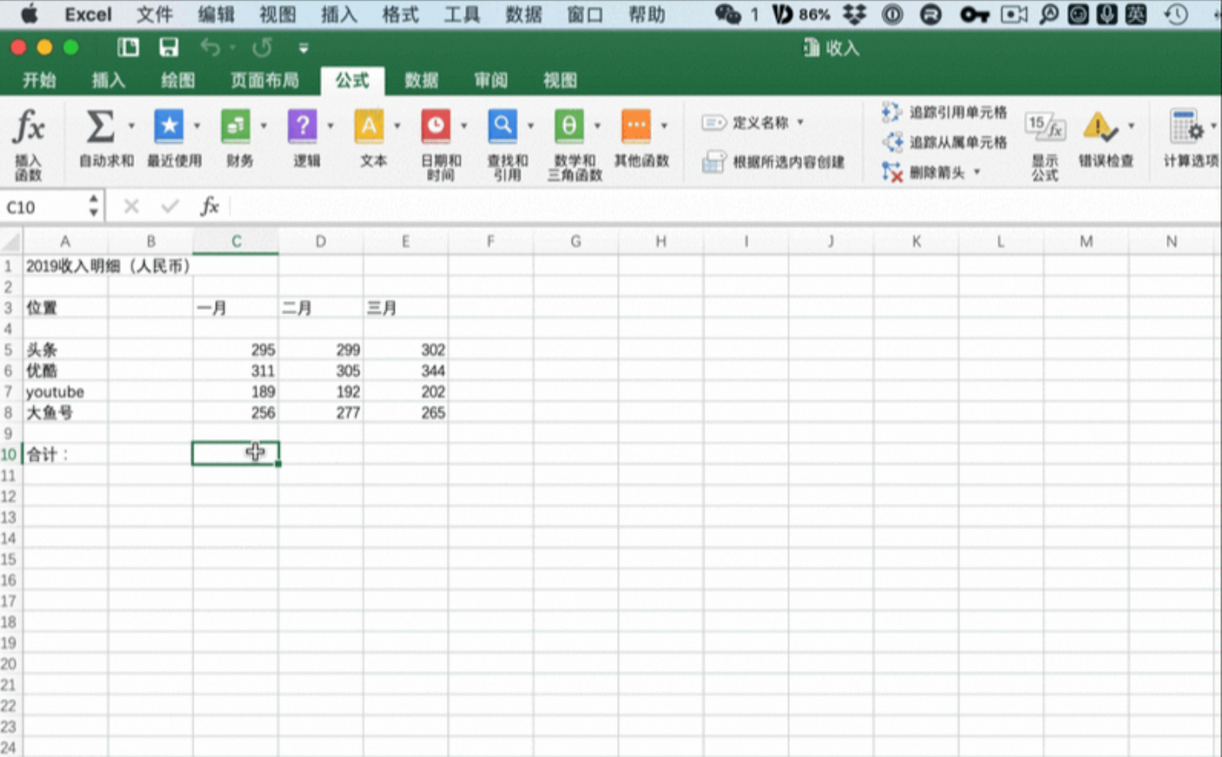Viewport: 1222px width, 757px height.
Task: Open the Other Functions orange icon
Action: (x=636, y=127)
